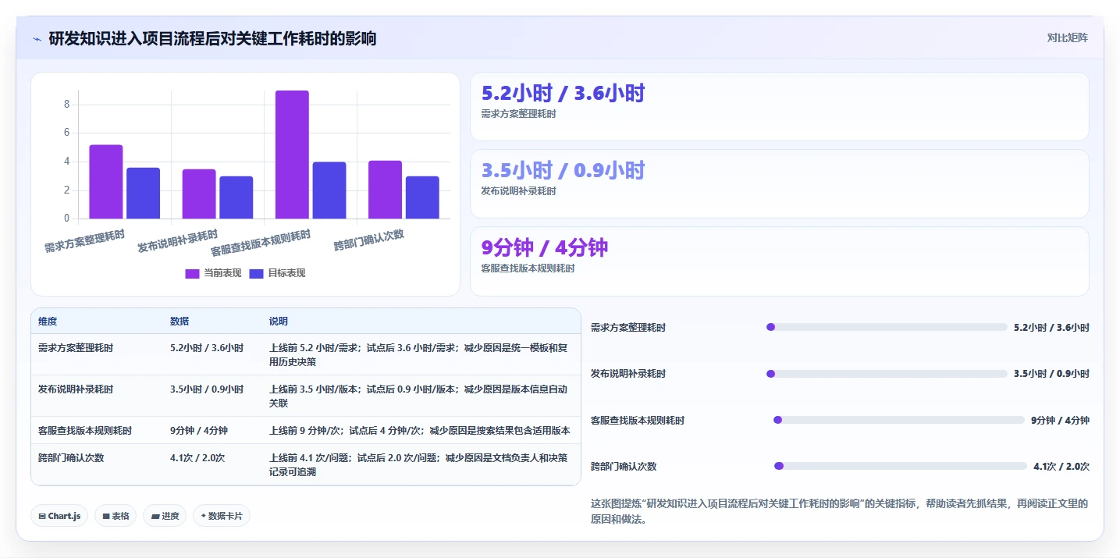
Task: Click the 客服查找版本规则耗时 caption in the data card
Action: point(528,268)
